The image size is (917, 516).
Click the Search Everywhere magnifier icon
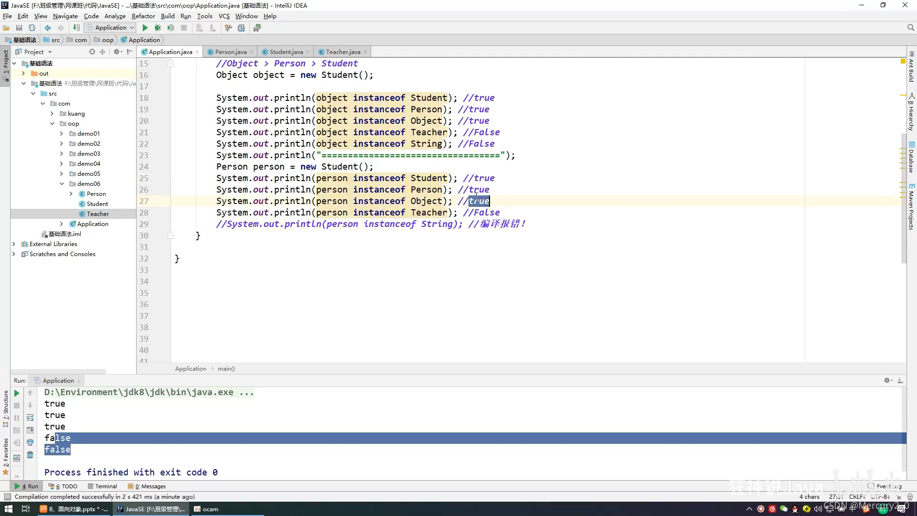911,28
